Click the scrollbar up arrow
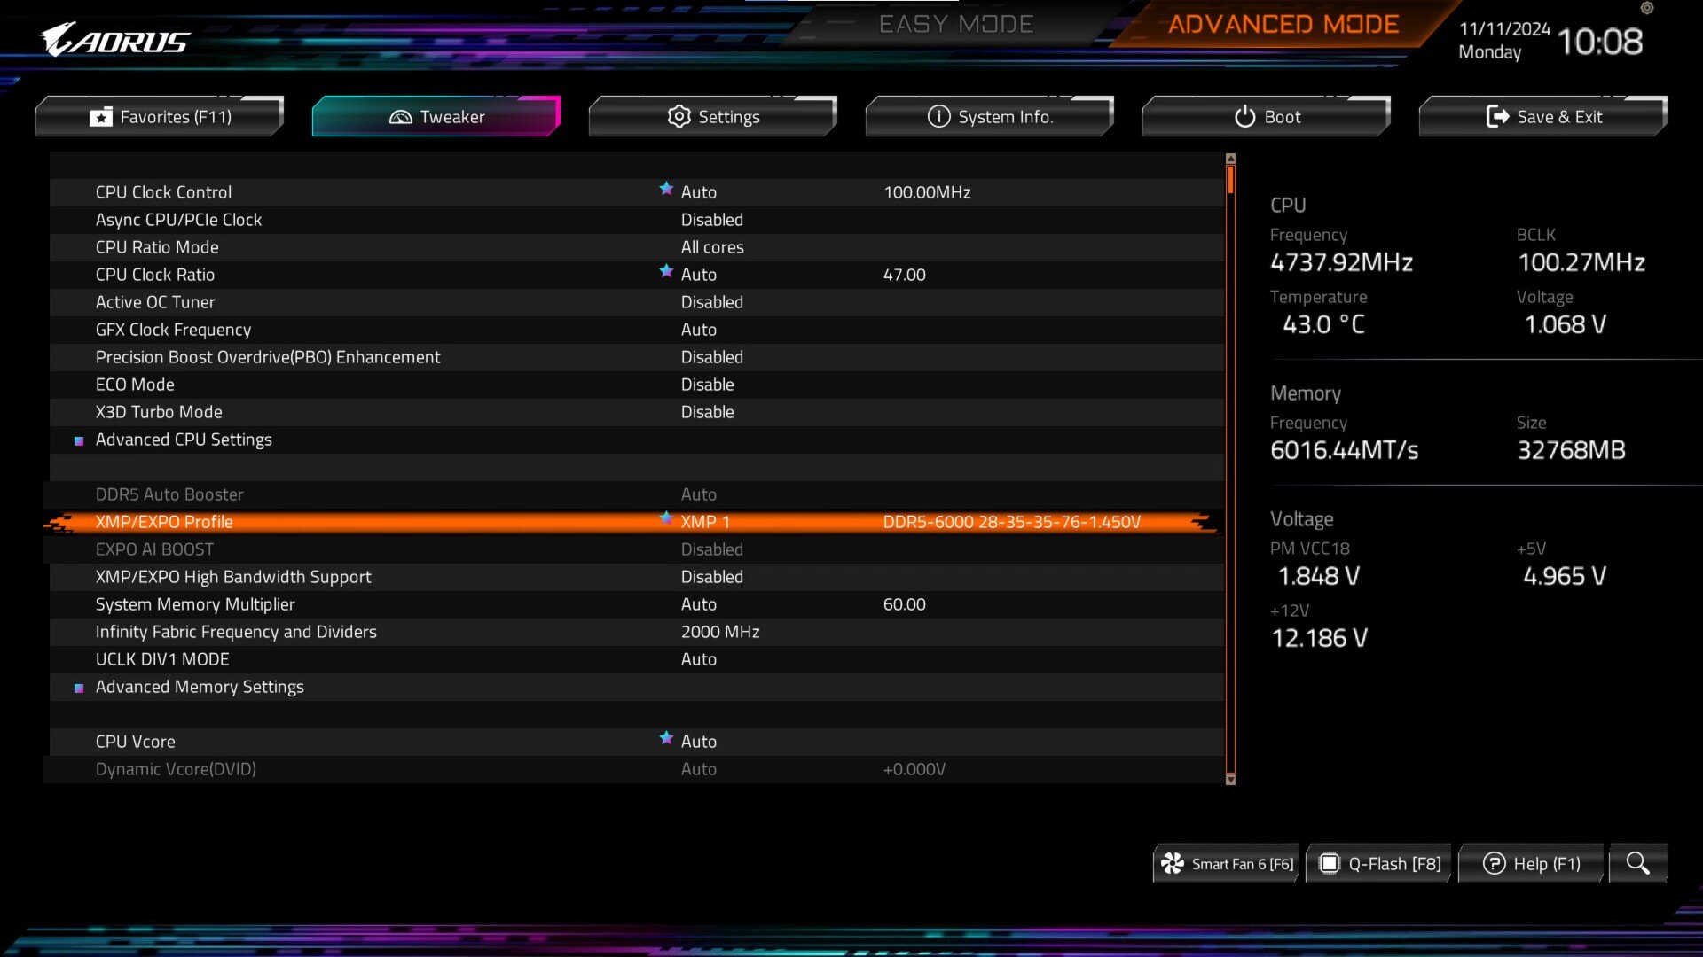 tap(1230, 159)
